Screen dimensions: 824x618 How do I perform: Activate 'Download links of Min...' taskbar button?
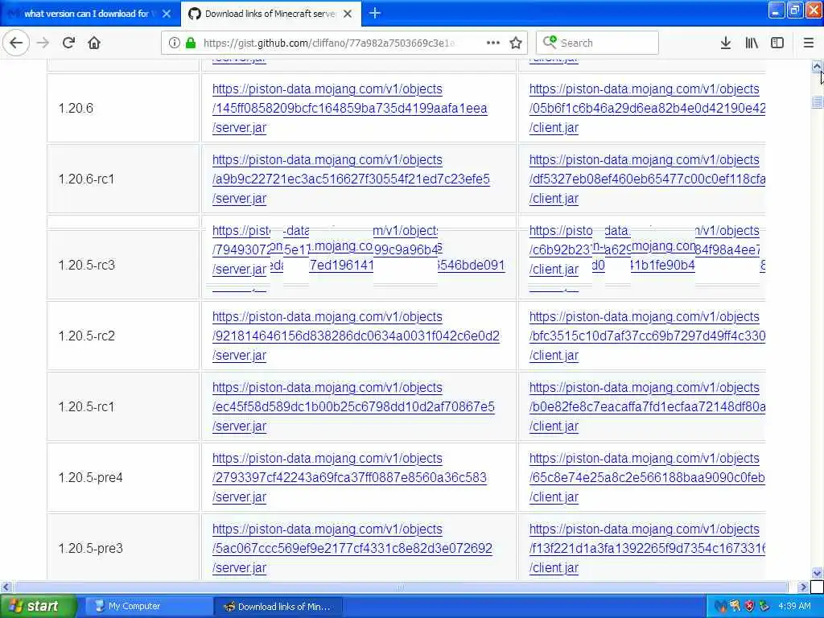pos(278,606)
